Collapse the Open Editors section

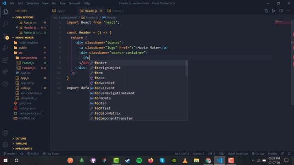[24, 17]
